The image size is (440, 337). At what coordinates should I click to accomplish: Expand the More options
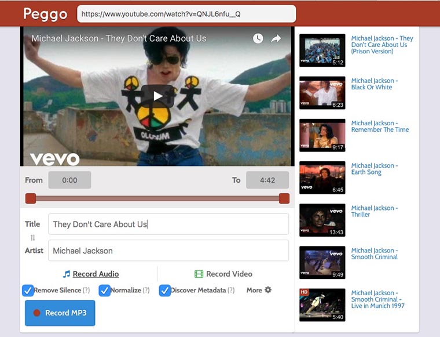(259, 290)
